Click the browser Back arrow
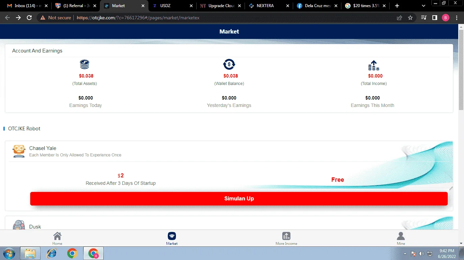Image resolution: width=464 pixels, height=260 pixels. click(7, 18)
